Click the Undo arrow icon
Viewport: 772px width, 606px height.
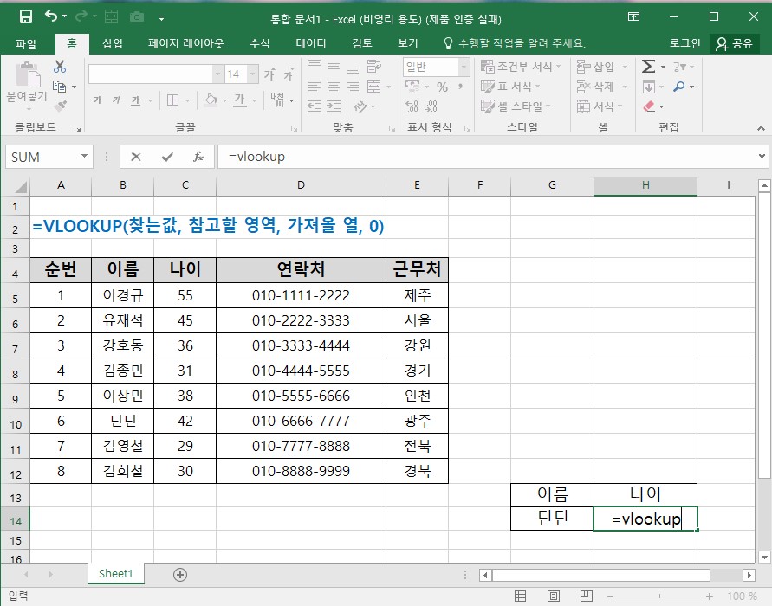(x=51, y=16)
